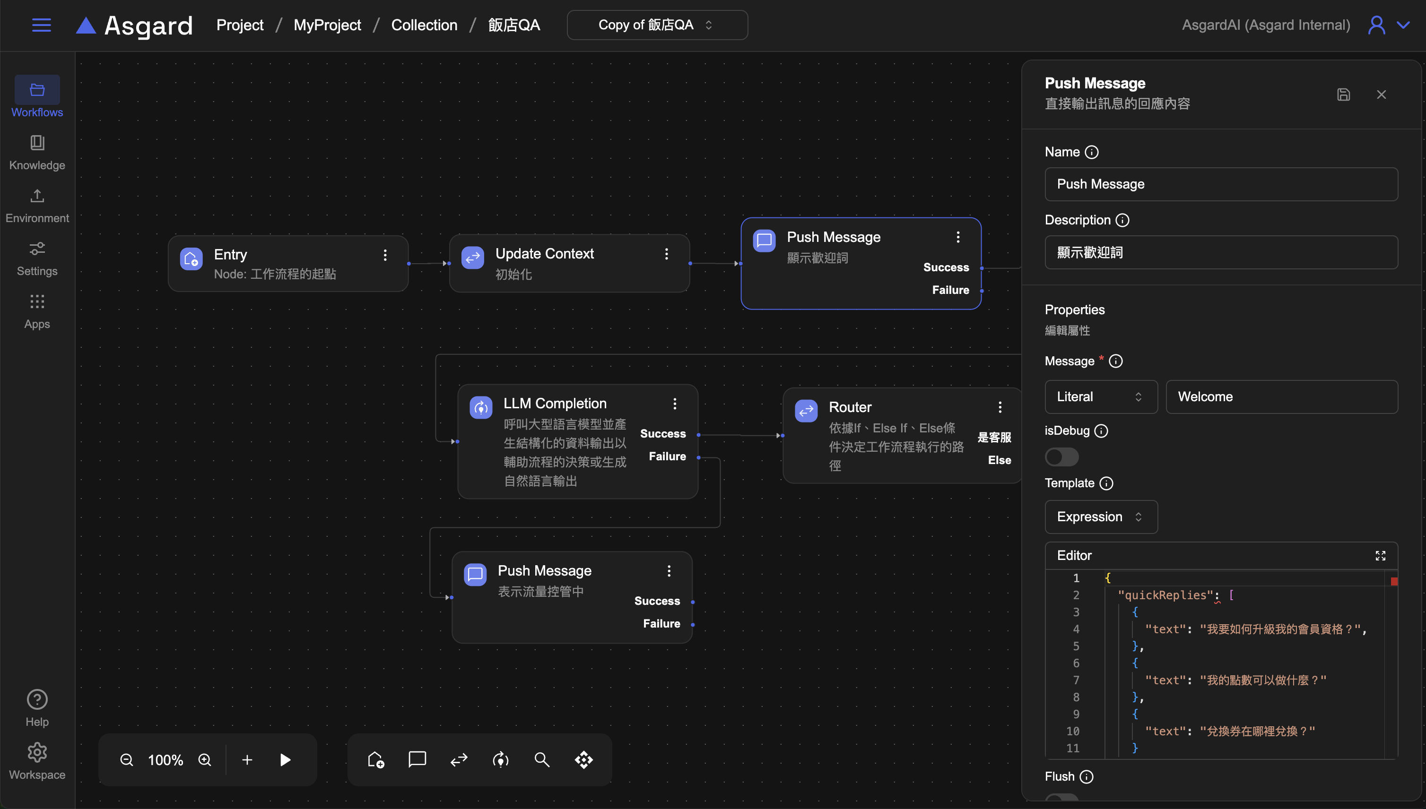
Task: Add LLM Completion node from bottom toolbar
Action: click(500, 759)
